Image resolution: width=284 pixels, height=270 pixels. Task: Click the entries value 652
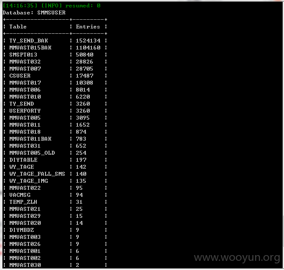[81, 146]
